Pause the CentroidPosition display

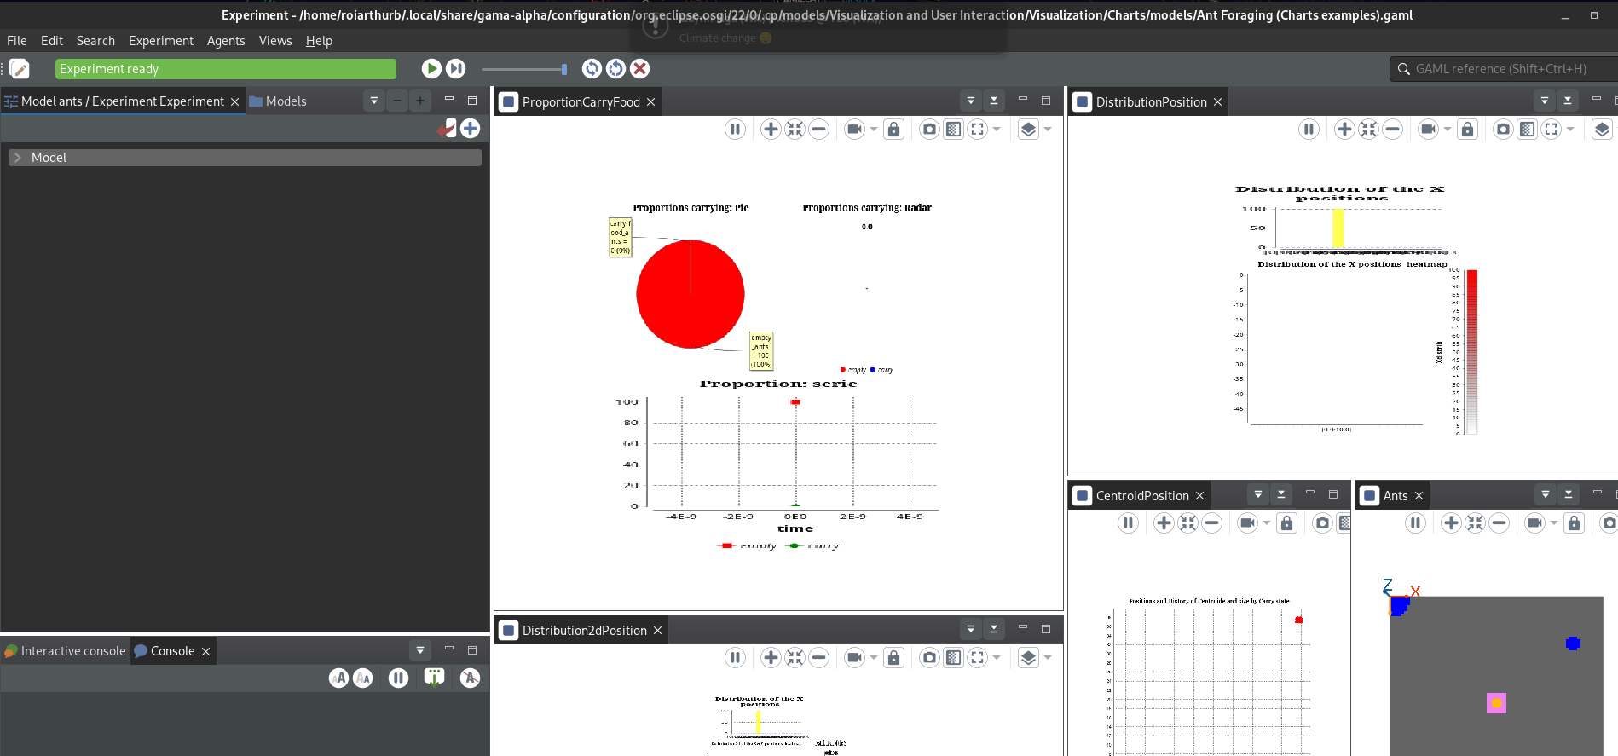1128,522
